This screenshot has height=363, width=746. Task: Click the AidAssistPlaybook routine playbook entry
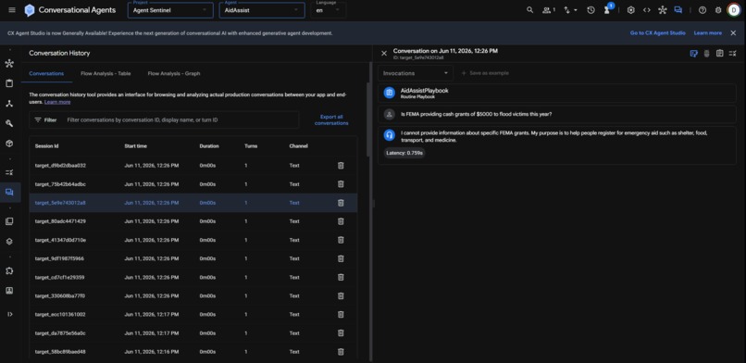pos(557,93)
